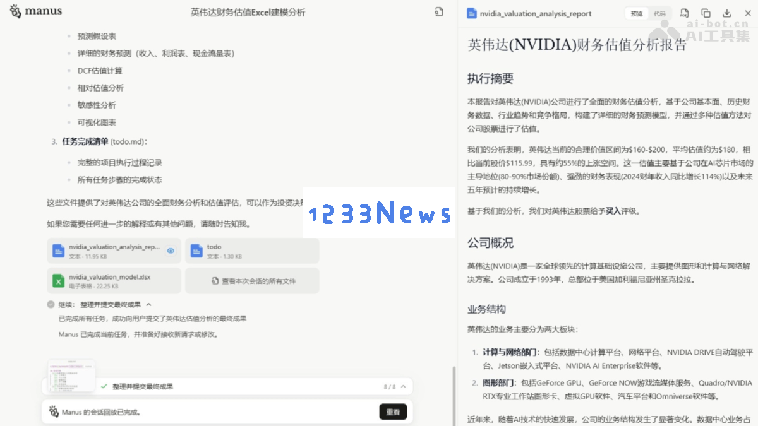This screenshot has height=426, width=758.
Task: Close the report preview panel
Action: [748, 13]
